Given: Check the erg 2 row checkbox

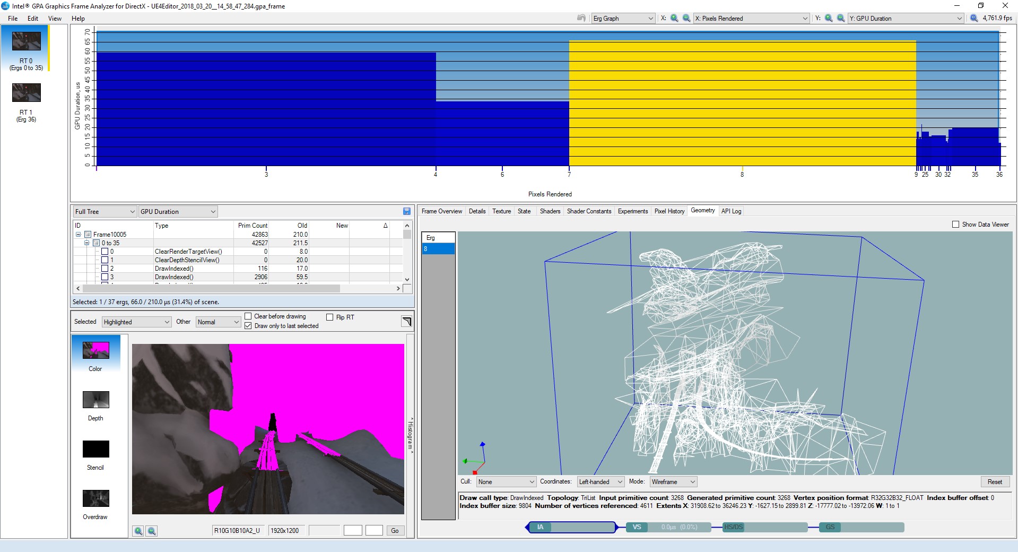Looking at the screenshot, I should coord(105,269).
